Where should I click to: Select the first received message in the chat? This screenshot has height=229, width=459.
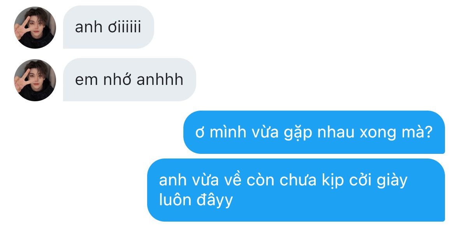click(x=109, y=27)
